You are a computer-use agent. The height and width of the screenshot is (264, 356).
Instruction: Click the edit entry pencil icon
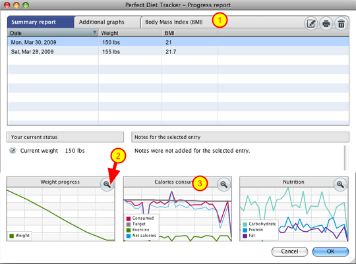click(311, 23)
